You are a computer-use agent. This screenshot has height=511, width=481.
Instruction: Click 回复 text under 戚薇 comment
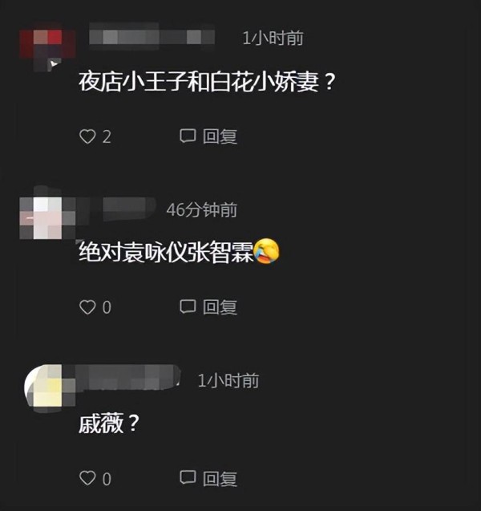[x=220, y=478]
